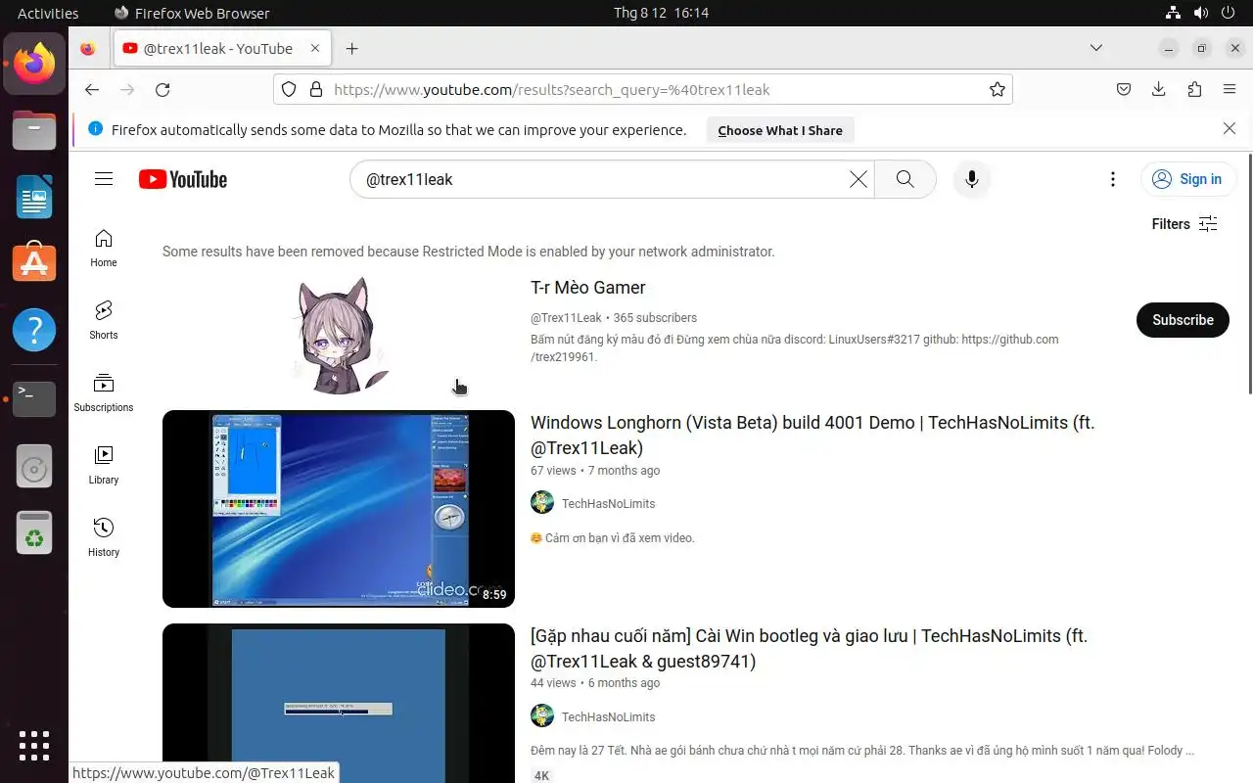
Task: Click the YouTube search input field
Action: [601, 179]
